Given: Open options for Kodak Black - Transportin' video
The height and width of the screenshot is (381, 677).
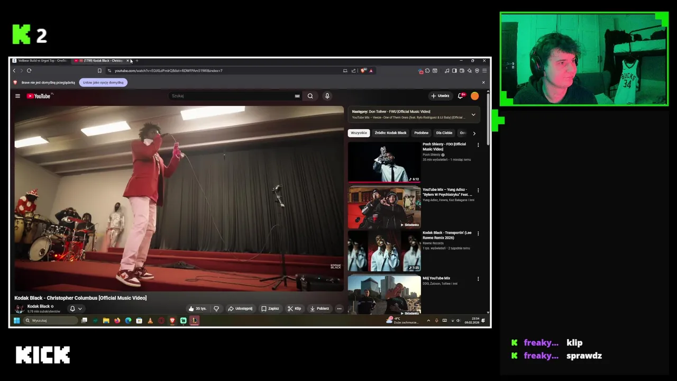Looking at the screenshot, I should tap(478, 233).
